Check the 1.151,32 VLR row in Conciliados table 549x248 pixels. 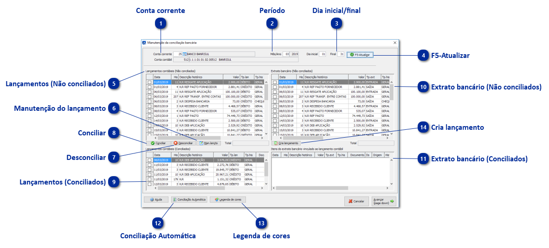[x=149, y=179]
